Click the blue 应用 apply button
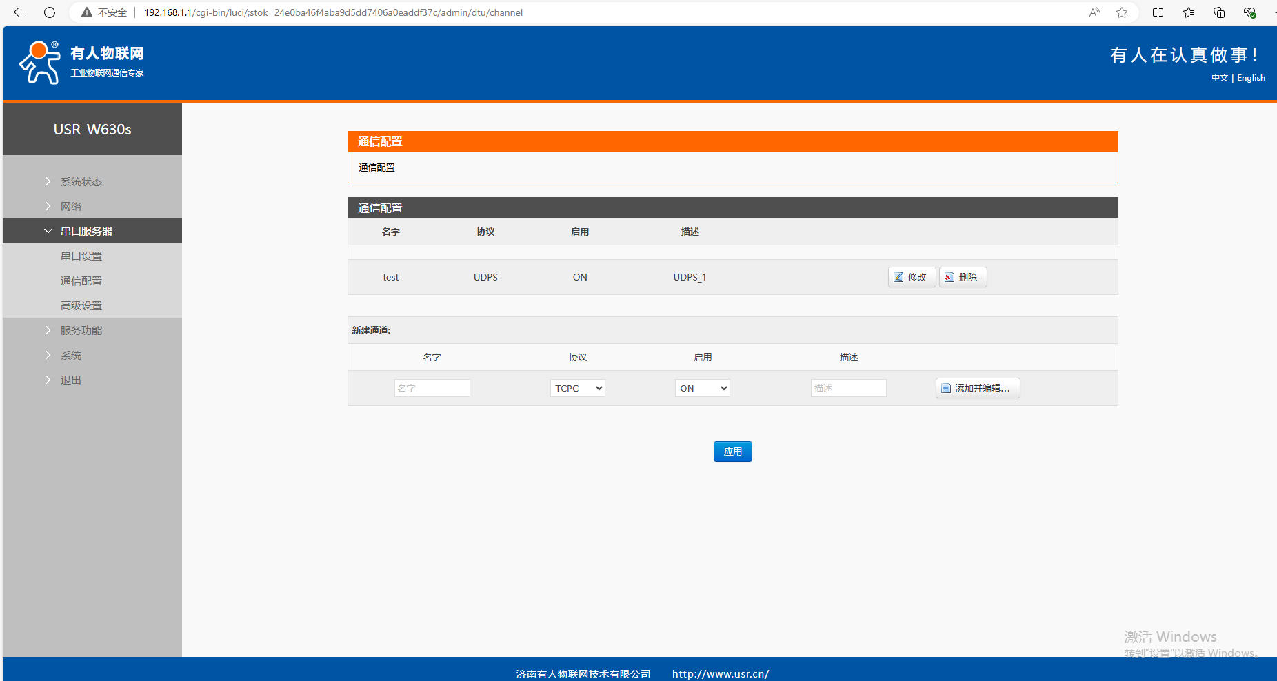The width and height of the screenshot is (1277, 681). tap(732, 451)
